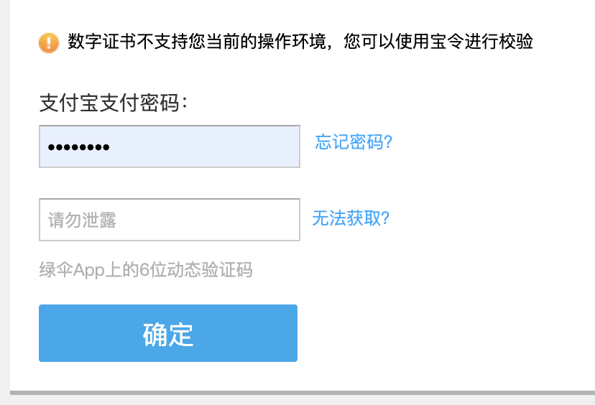Click the 6位动态验证码 caption under code field
Screen dimensions: 595x405
195,270
